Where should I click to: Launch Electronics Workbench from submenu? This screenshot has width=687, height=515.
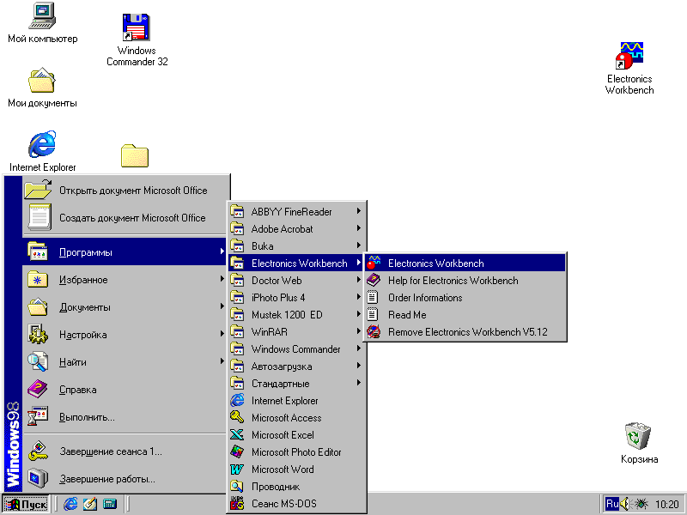(465, 263)
